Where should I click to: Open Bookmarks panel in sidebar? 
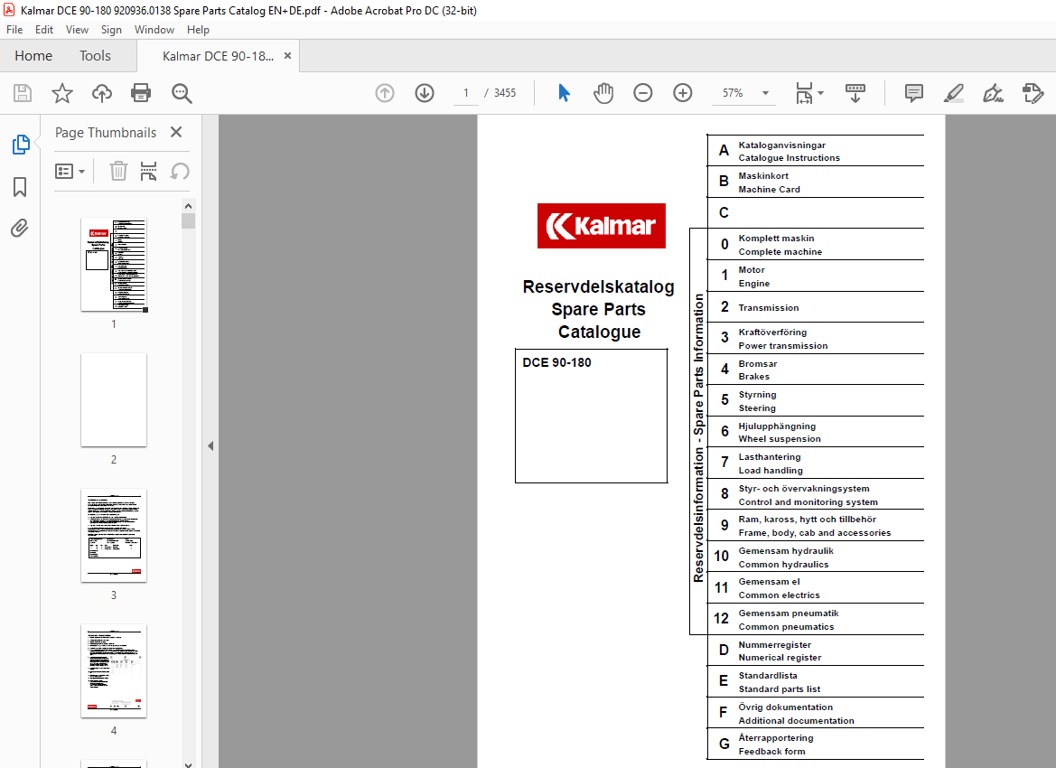[x=20, y=187]
